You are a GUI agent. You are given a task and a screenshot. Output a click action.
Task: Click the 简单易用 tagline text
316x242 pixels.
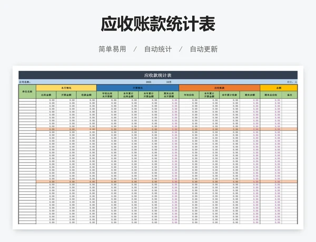pos(112,49)
